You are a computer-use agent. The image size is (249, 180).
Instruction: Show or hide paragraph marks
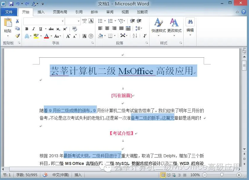click(145, 36)
